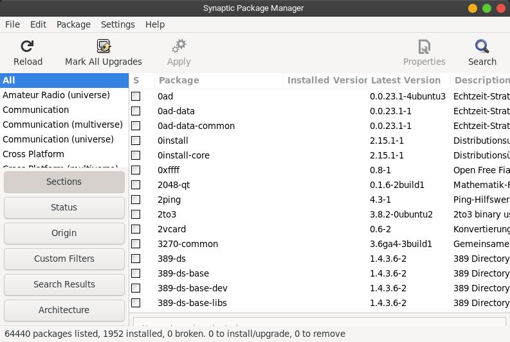Select Amateur Radio (universe) section

(x=56, y=95)
